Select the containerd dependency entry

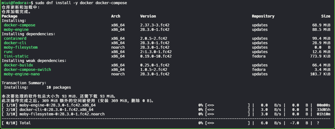click(x=15, y=38)
